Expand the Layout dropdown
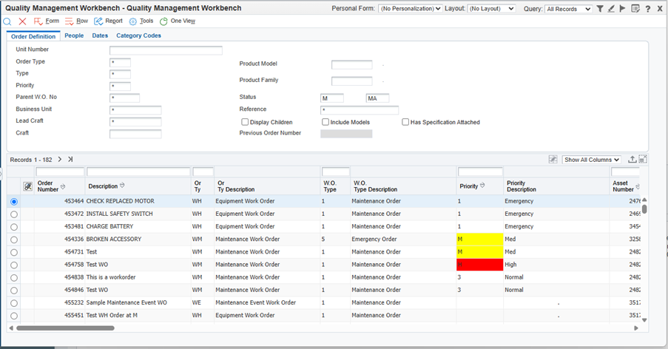Viewport: 668px width, 349px height. (x=492, y=9)
